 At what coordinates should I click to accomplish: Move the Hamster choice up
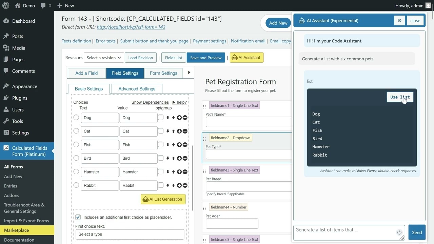pos(173,172)
